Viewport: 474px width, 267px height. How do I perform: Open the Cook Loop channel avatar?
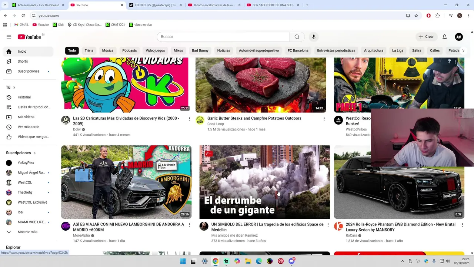click(x=200, y=120)
